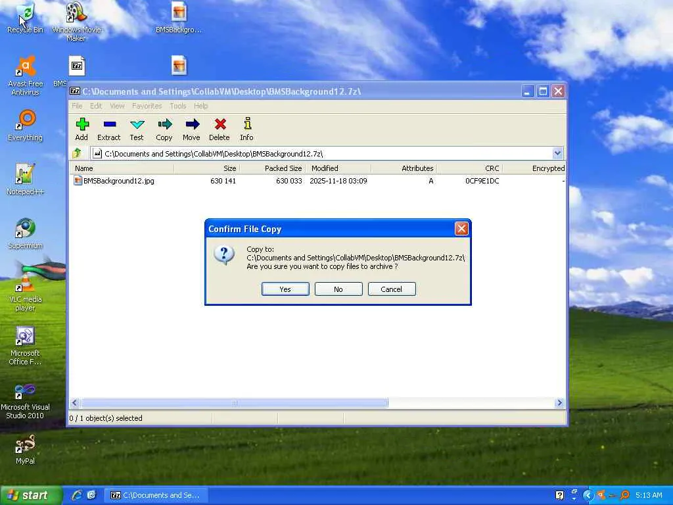
Task: Click the Avast tray icon
Action: 601,495
